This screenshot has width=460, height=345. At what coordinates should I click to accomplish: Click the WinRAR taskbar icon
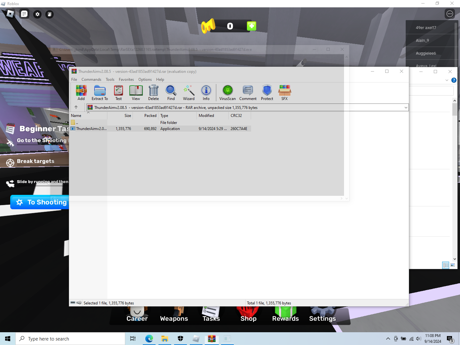(211, 339)
